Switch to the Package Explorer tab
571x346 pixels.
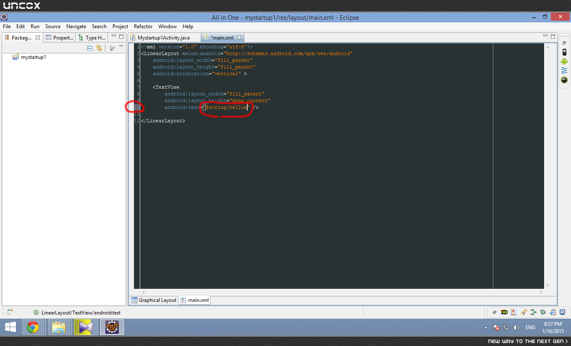tap(21, 37)
